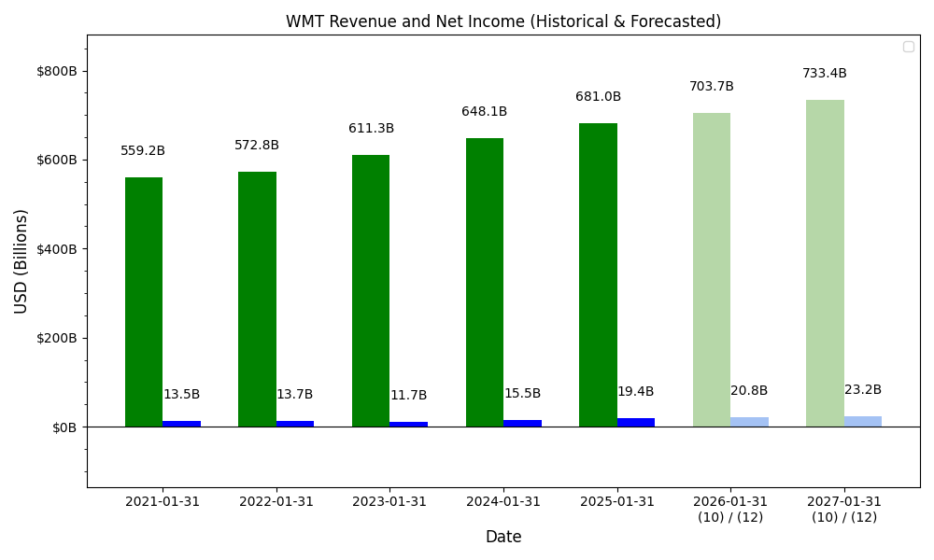Select the blue 2024-01-31 net income bar
The image size is (934, 560).
[x=522, y=423]
